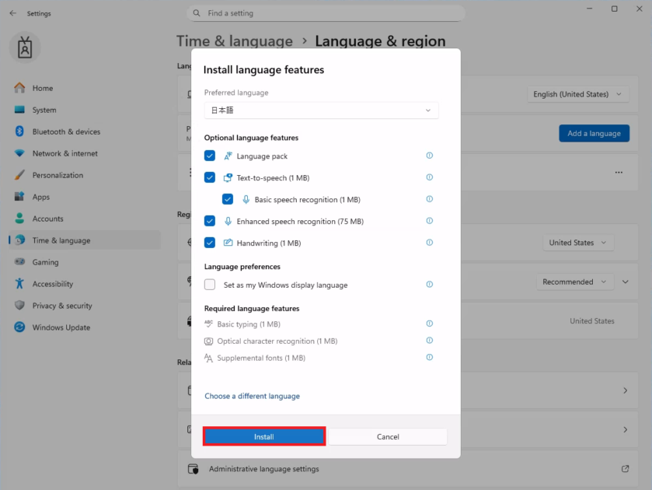
Task: Open Home in the Settings sidebar
Action: tap(85, 88)
